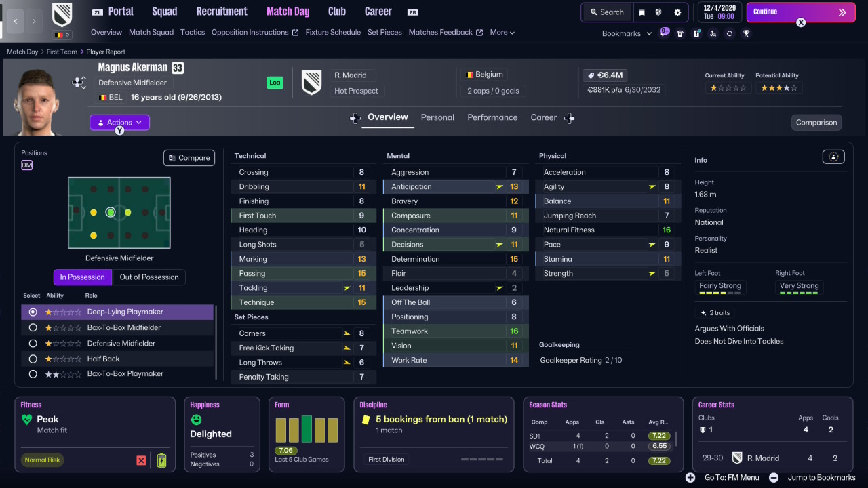Select the Half Back role radio button
Screen dimensions: 868x488
(x=33, y=359)
